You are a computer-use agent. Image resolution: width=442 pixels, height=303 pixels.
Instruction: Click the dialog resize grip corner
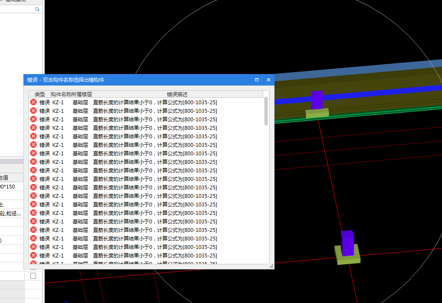click(271, 266)
